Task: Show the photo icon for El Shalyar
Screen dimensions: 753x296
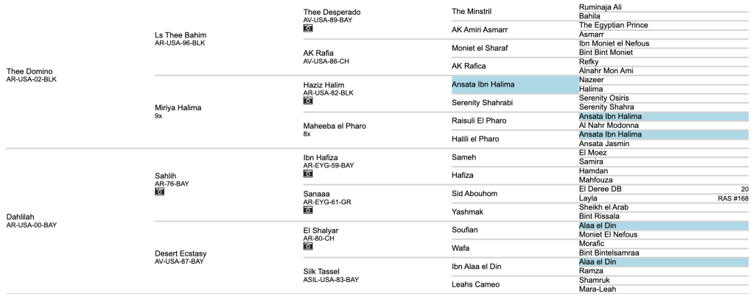Action: 308,246
